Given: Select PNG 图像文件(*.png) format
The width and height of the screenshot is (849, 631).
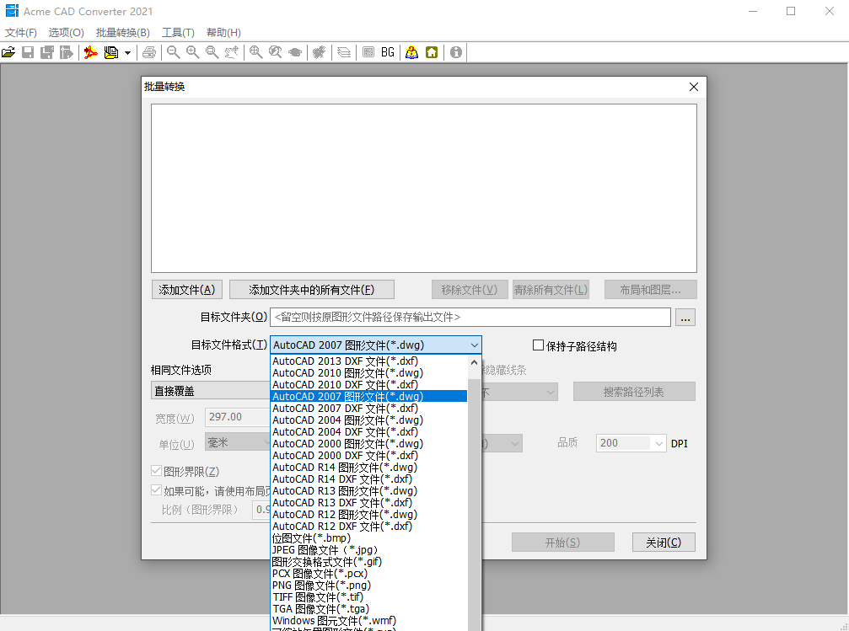Looking at the screenshot, I should (x=368, y=586).
